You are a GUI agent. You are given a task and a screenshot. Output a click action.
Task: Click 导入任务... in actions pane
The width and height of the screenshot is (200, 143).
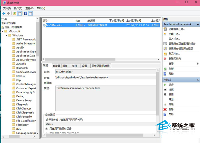[174, 39]
